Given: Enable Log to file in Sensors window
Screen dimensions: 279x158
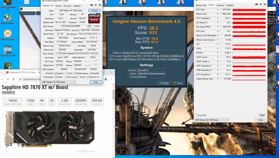Looking at the screenshot, I should pos(197,115).
